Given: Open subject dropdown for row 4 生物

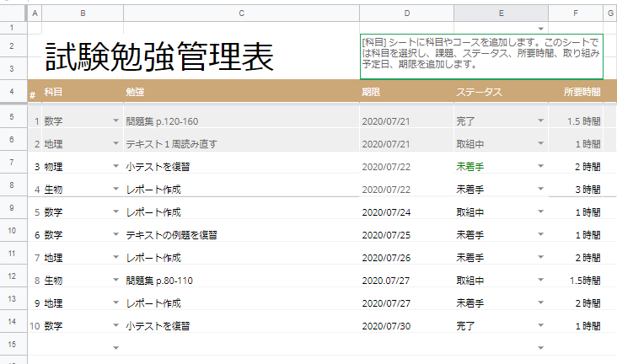Looking at the screenshot, I should (115, 189).
